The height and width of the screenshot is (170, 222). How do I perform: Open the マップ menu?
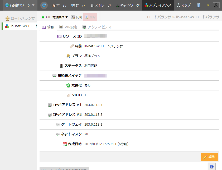184,5
